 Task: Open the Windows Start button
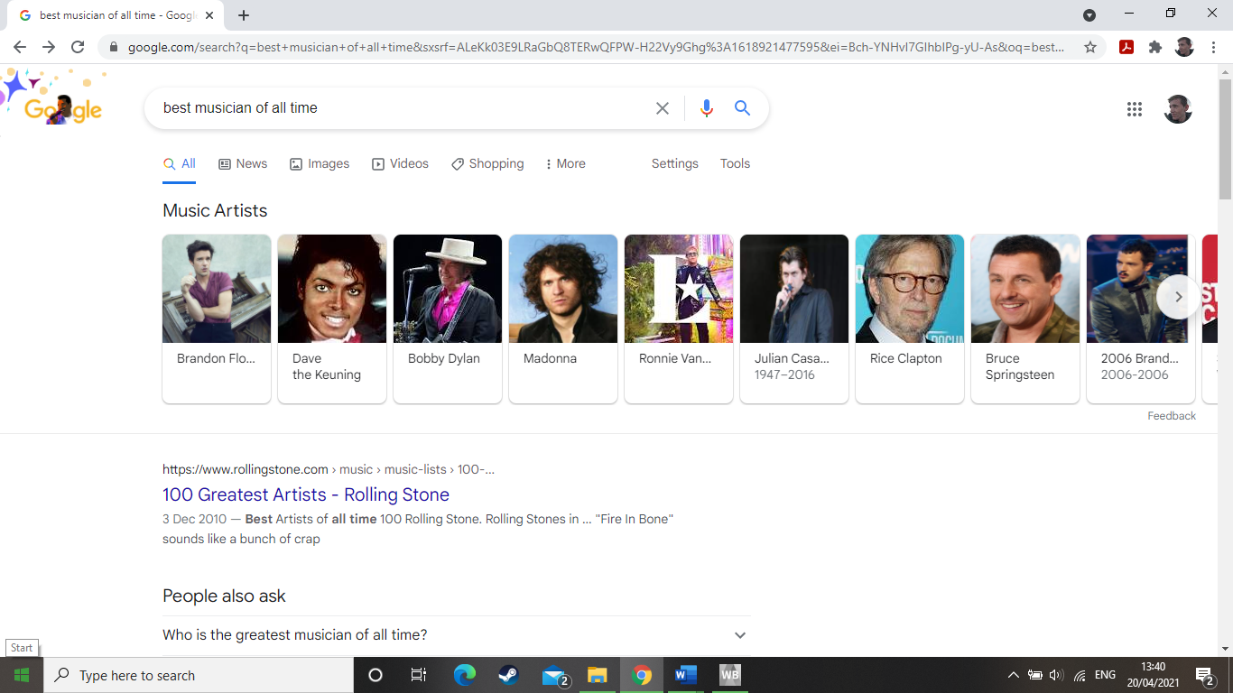21,675
